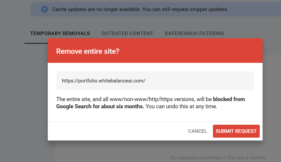This screenshot has height=162, width=281.
Task: Click the bold 'blocked from Google Search' warning
Action: (151, 103)
